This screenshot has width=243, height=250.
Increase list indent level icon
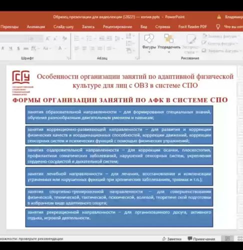click(109, 38)
